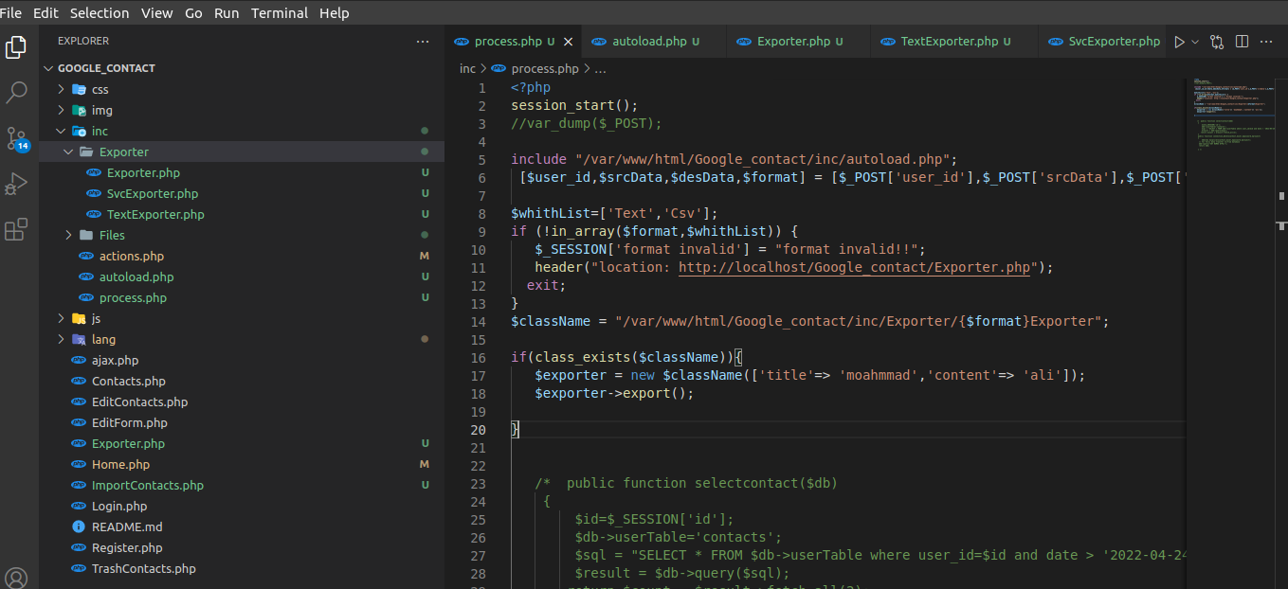Open the Go menu

(x=193, y=13)
